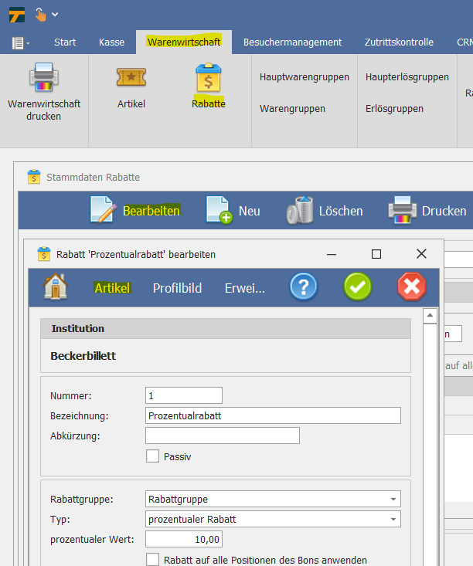This screenshot has height=566, width=473.
Task: Enable Rabatt auf alle Positionen checkbox
Action: coord(152,560)
